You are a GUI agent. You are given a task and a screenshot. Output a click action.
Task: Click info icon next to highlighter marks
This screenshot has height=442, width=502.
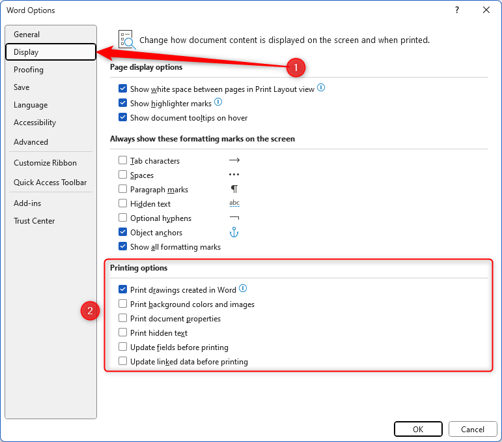coord(218,102)
